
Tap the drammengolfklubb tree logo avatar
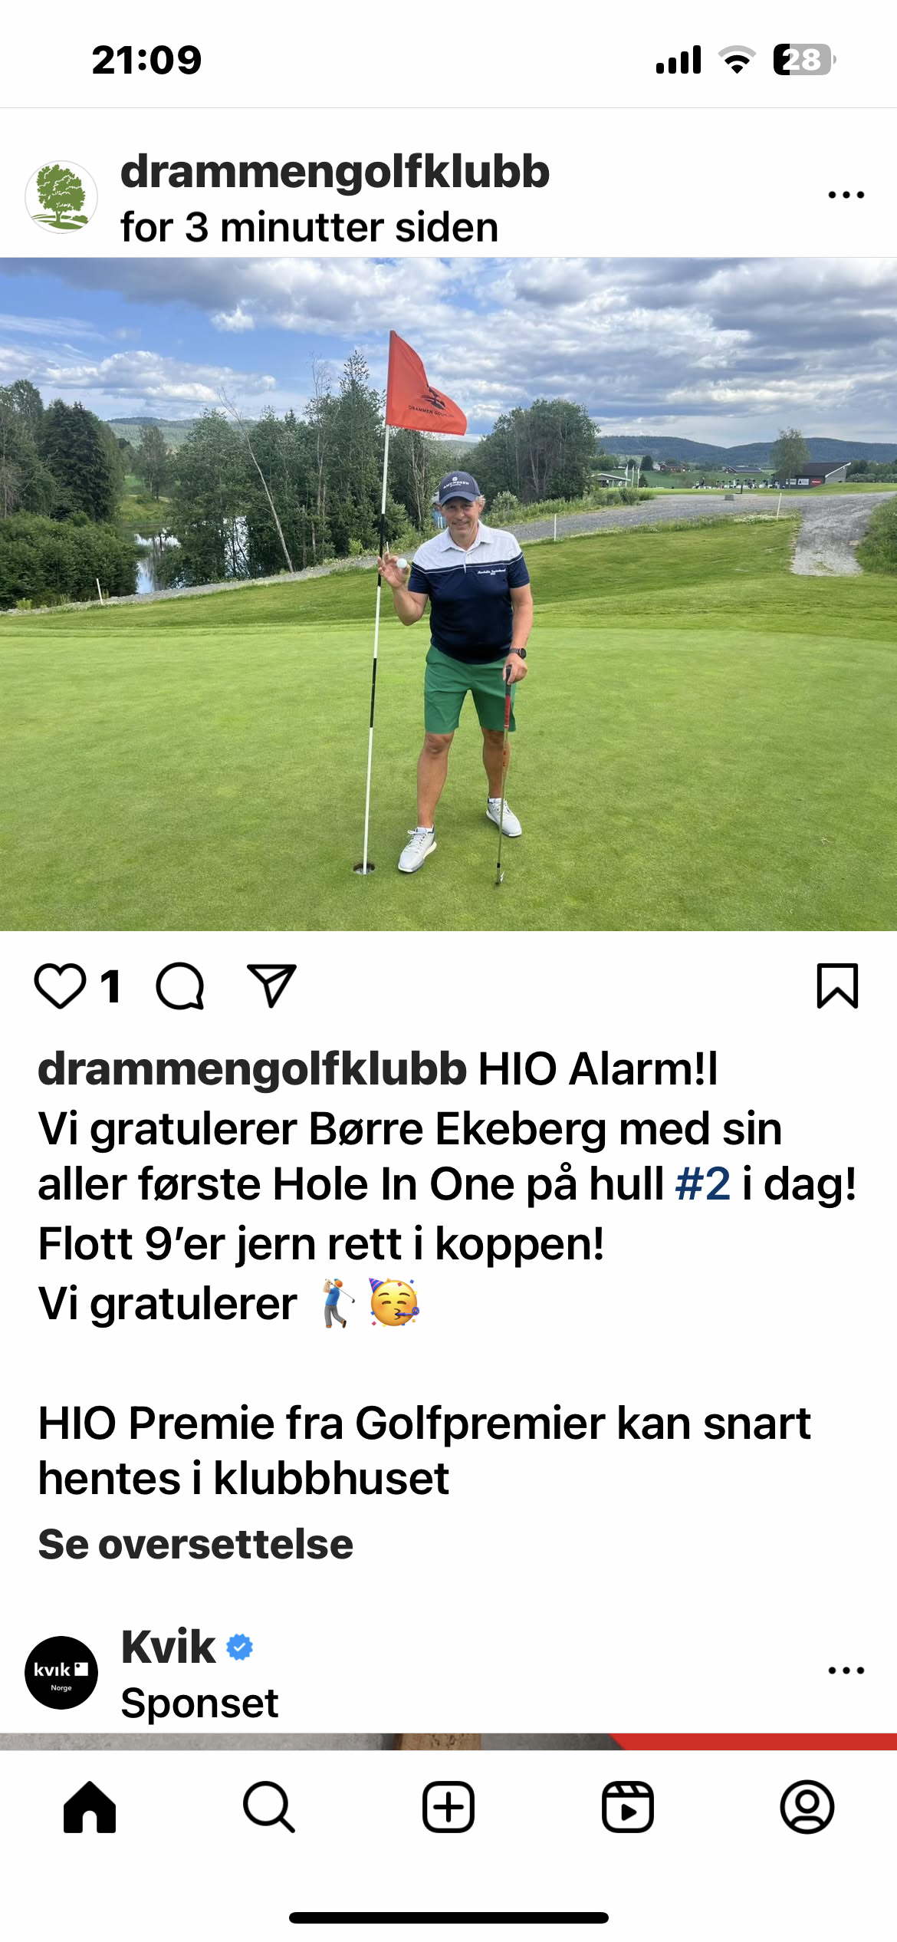click(x=61, y=197)
